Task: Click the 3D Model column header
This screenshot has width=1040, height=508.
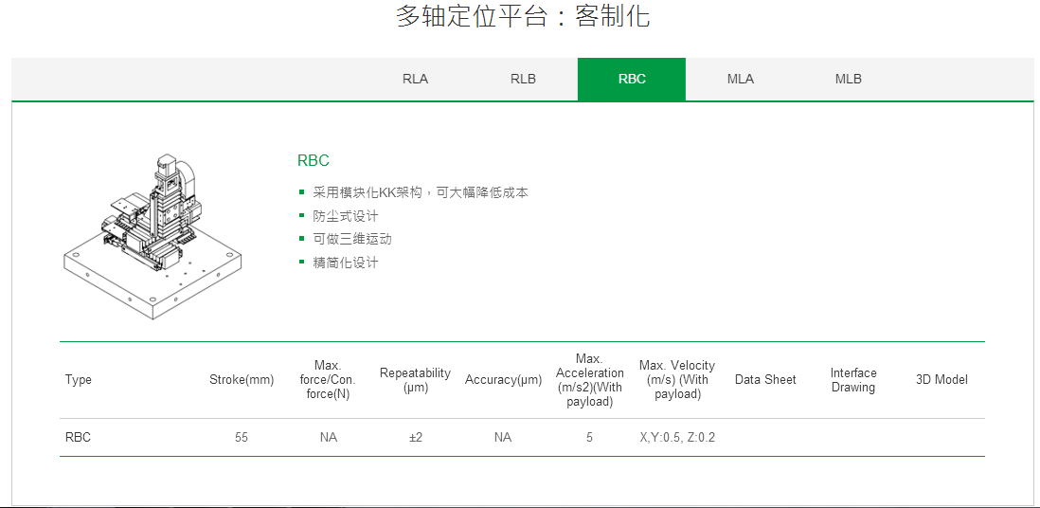Action: [x=941, y=380]
